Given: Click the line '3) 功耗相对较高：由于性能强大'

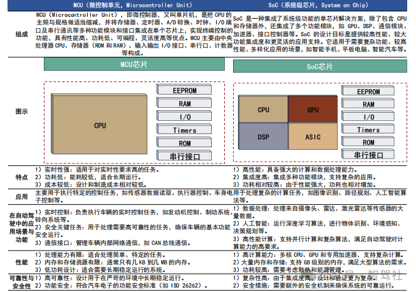Looking at the screenshot, I should tap(304, 184).
